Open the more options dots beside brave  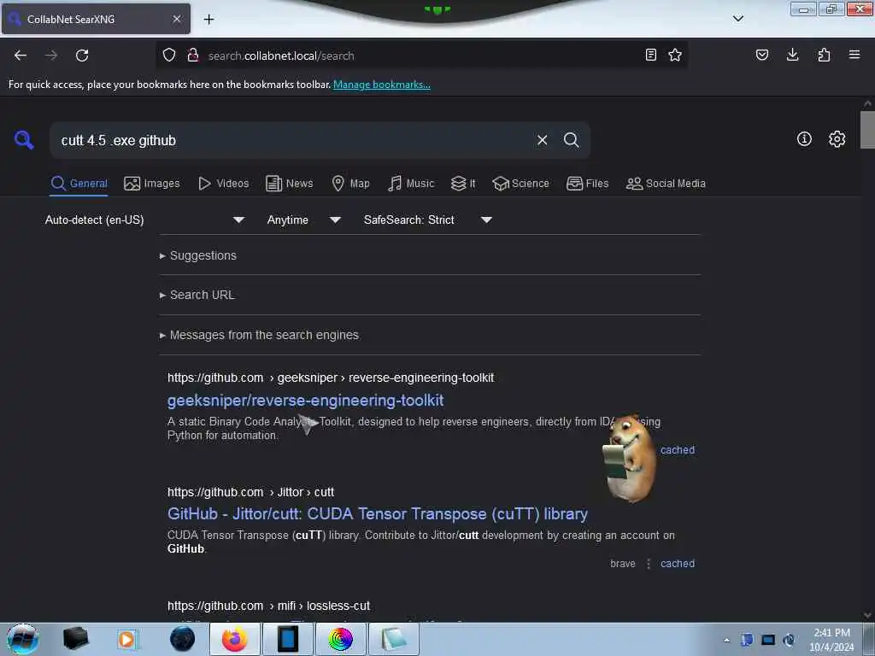point(649,564)
